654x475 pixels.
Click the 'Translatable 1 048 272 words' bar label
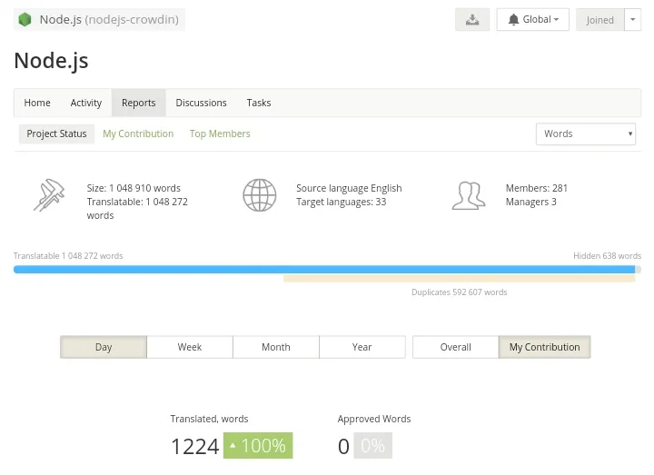click(68, 255)
